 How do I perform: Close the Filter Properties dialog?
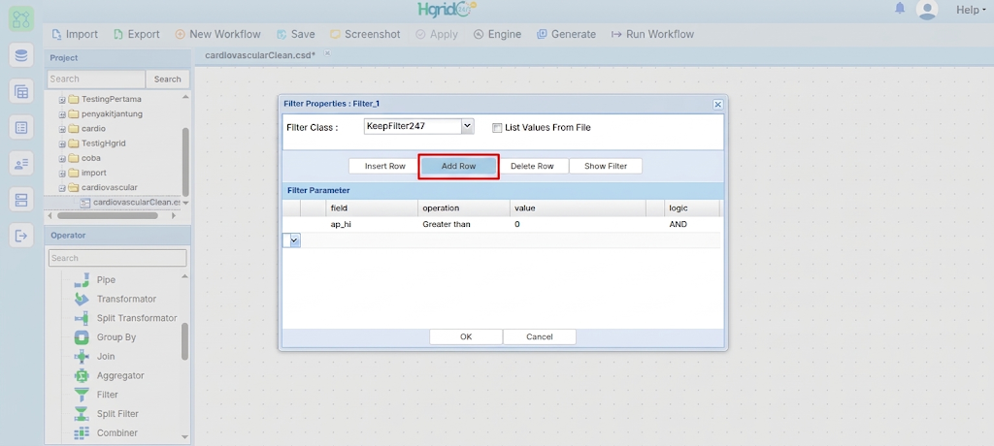(x=717, y=104)
